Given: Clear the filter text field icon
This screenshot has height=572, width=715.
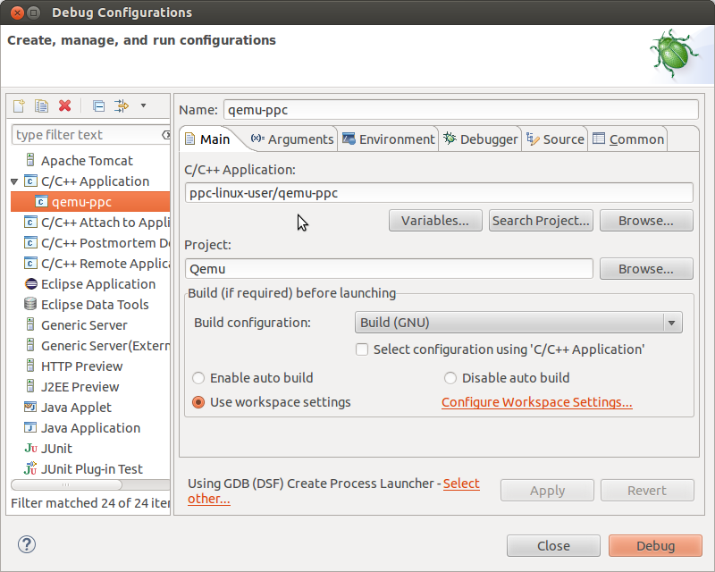Looking at the screenshot, I should [165, 135].
